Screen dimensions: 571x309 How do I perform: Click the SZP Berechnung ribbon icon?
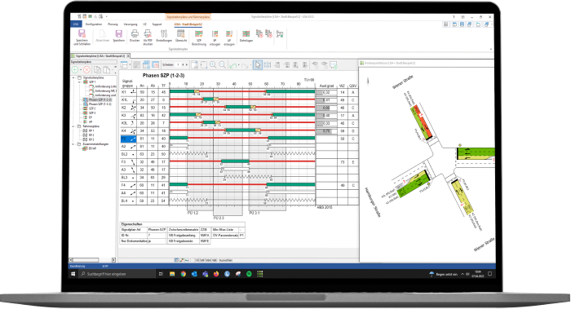(199, 38)
